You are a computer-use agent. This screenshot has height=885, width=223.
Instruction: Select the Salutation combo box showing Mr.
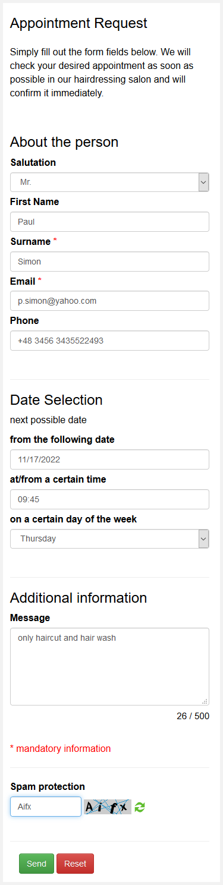(109, 182)
